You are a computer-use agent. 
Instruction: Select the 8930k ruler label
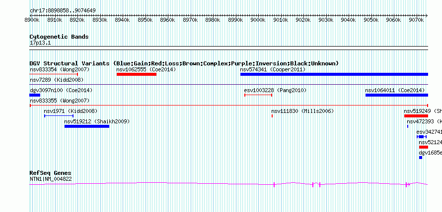click(x=100, y=20)
